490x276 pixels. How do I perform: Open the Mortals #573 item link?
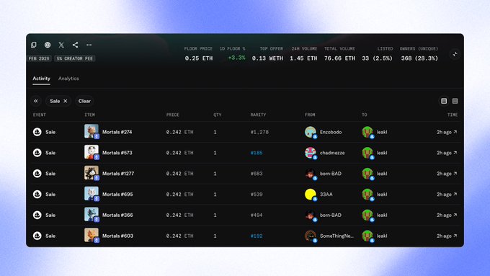point(117,153)
